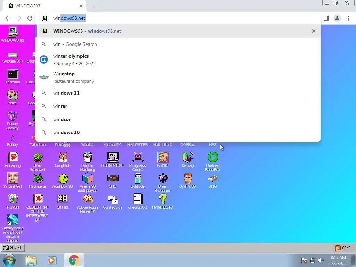The width and height of the screenshot is (356, 267).
Task: Open the Corglitch dog icon
Action: [63, 160]
